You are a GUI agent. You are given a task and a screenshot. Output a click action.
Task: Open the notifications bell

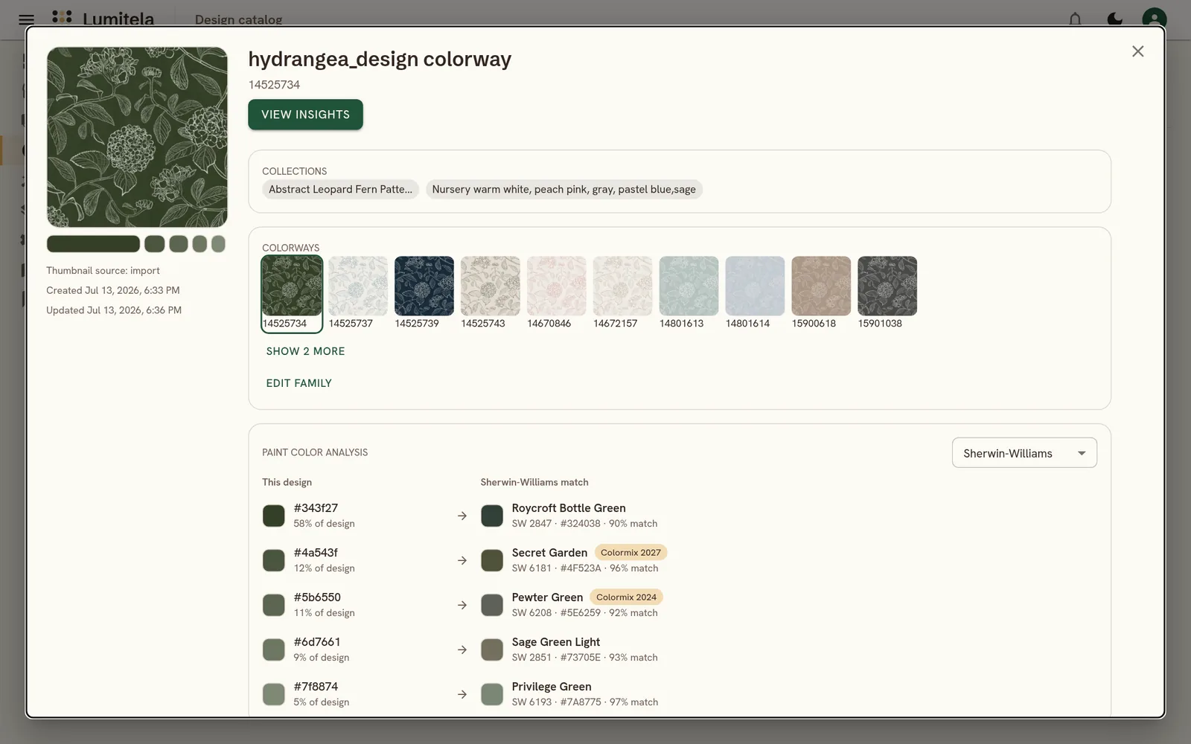point(1075,19)
